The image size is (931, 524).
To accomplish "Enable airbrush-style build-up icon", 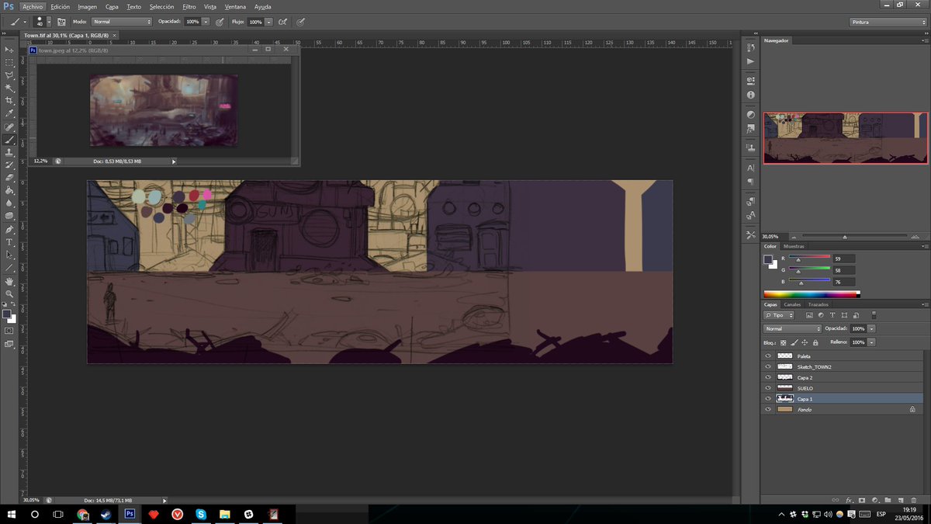I will click(282, 22).
